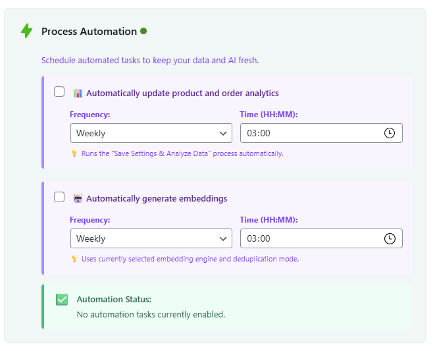Click the lightbulb icon beside the Save Settings hint
The height and width of the screenshot is (351, 435).
(74, 153)
